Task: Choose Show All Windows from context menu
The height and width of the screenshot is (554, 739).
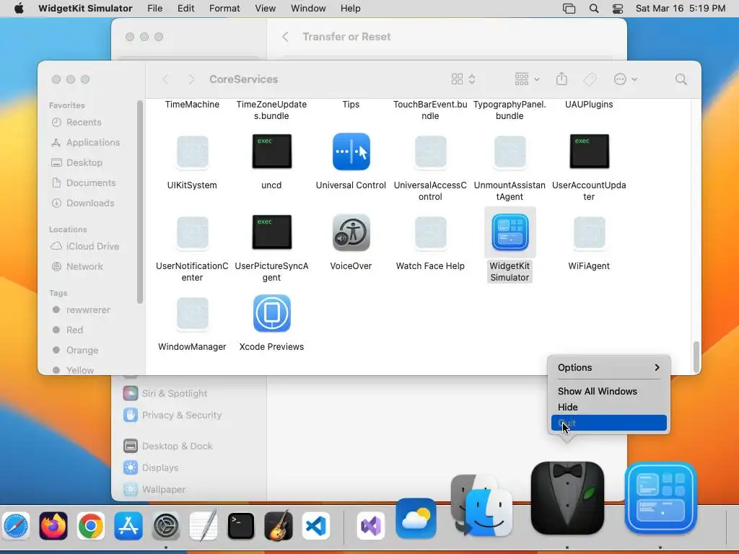Action: tap(597, 391)
